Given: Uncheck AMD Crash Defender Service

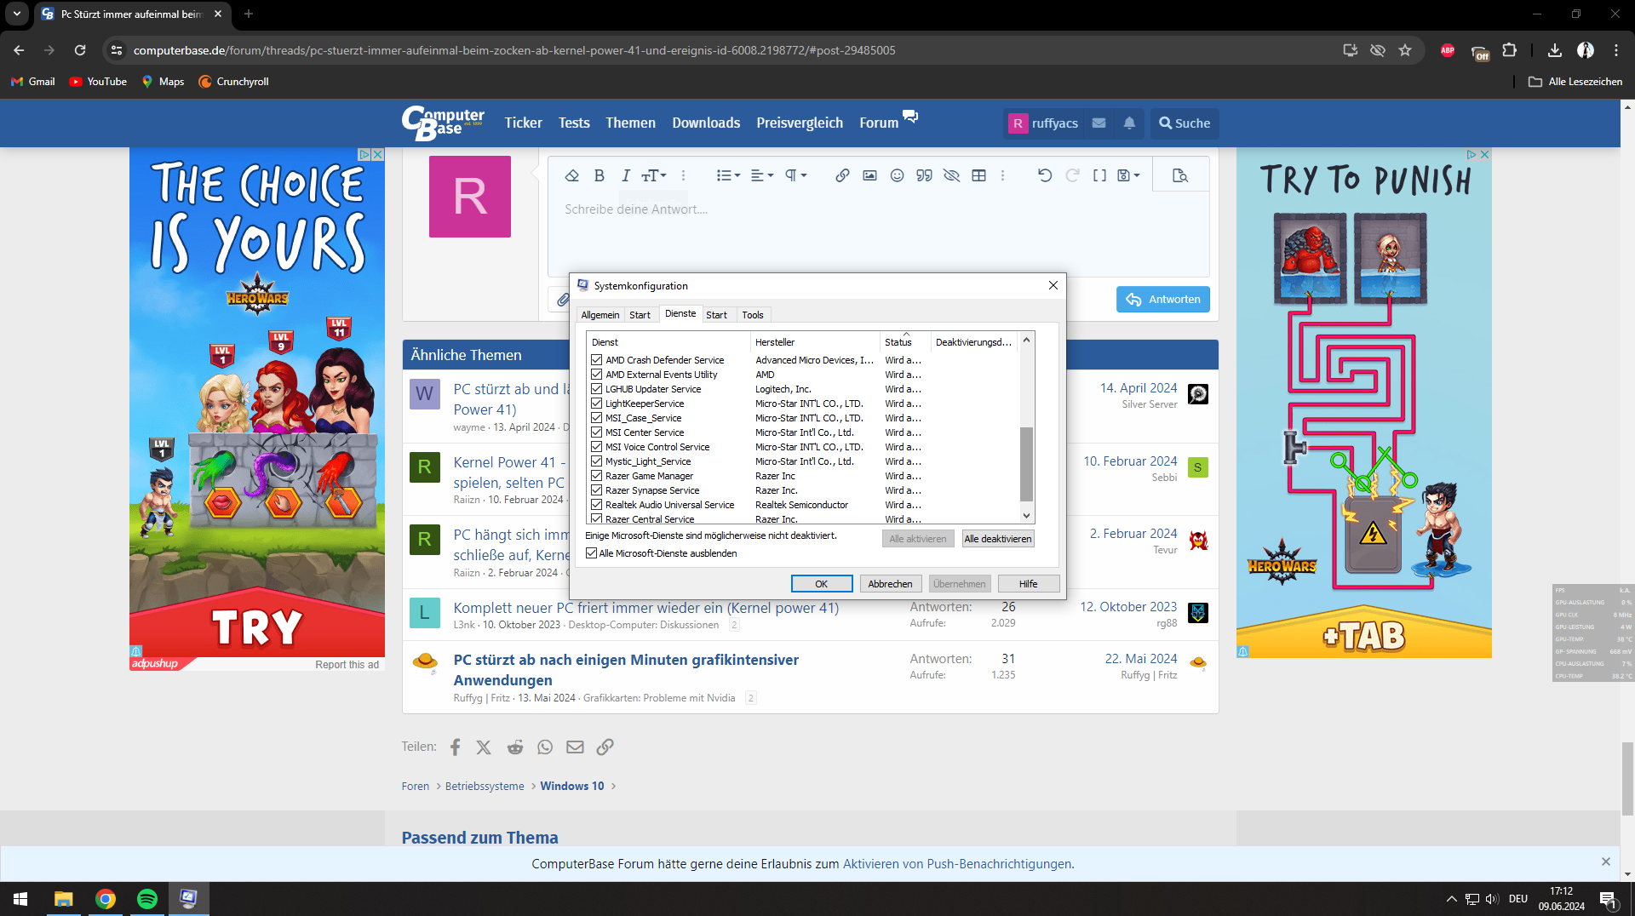Looking at the screenshot, I should click(x=597, y=360).
